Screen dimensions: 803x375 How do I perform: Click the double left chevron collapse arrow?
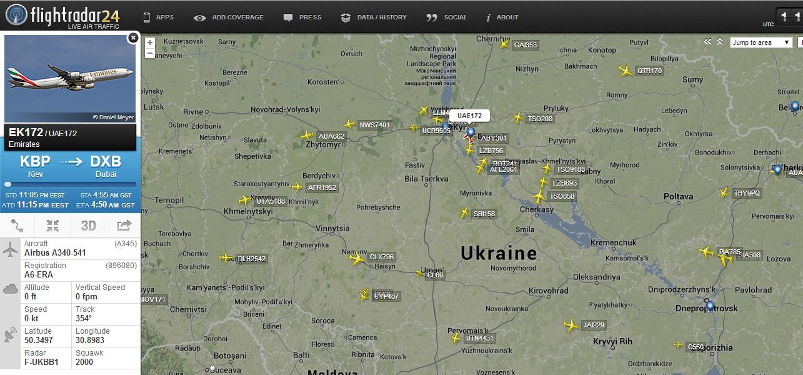click(707, 41)
